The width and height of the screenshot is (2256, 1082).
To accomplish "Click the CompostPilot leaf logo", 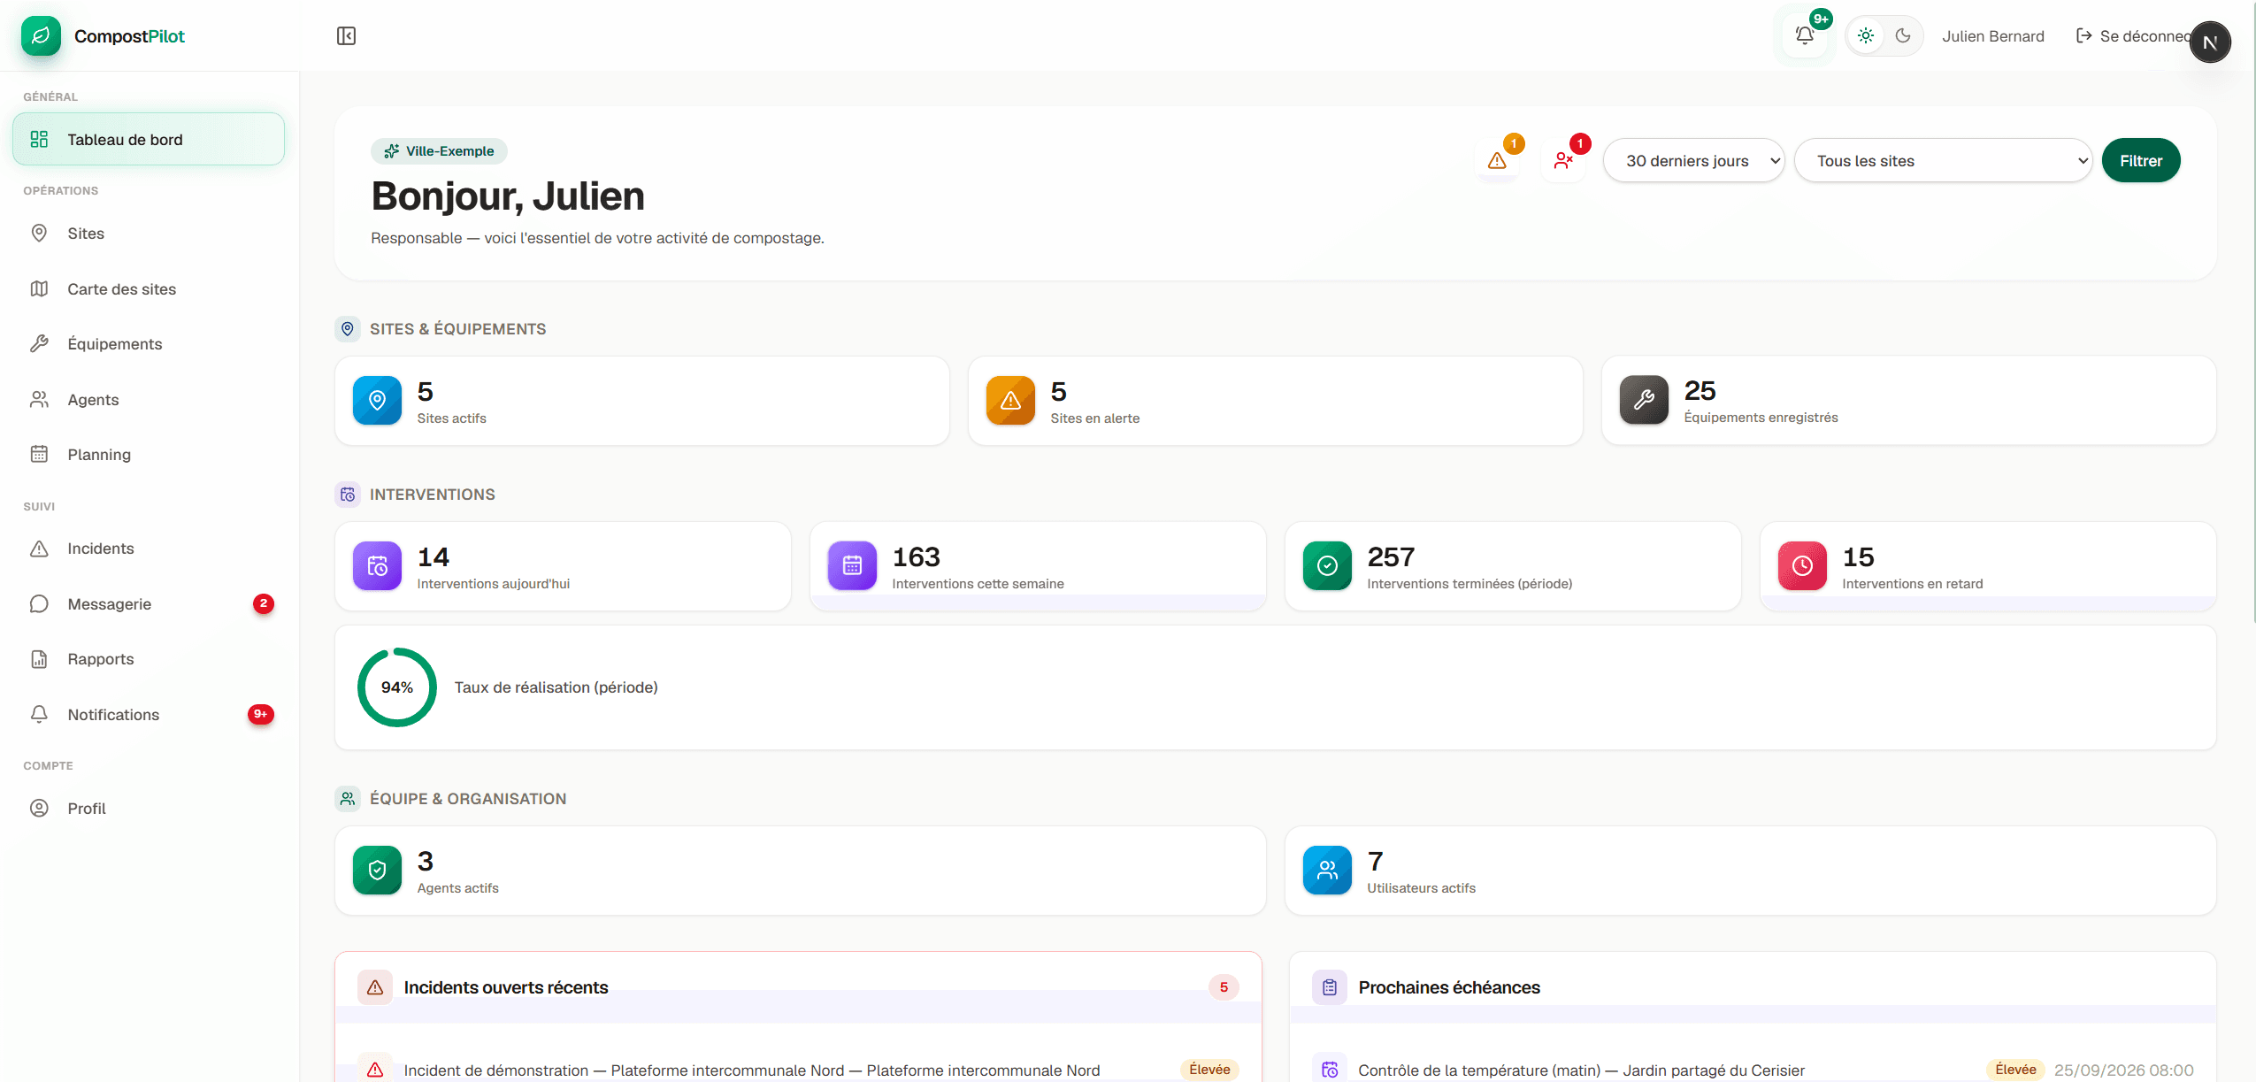I will (41, 36).
